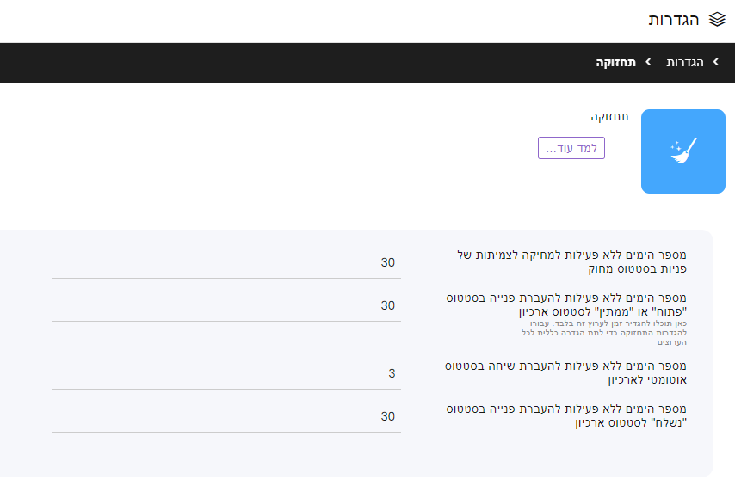Viewport: 735px width, 486px height.
Task: Click the chevron at the start of the breadcrumb
Action: [715, 63]
